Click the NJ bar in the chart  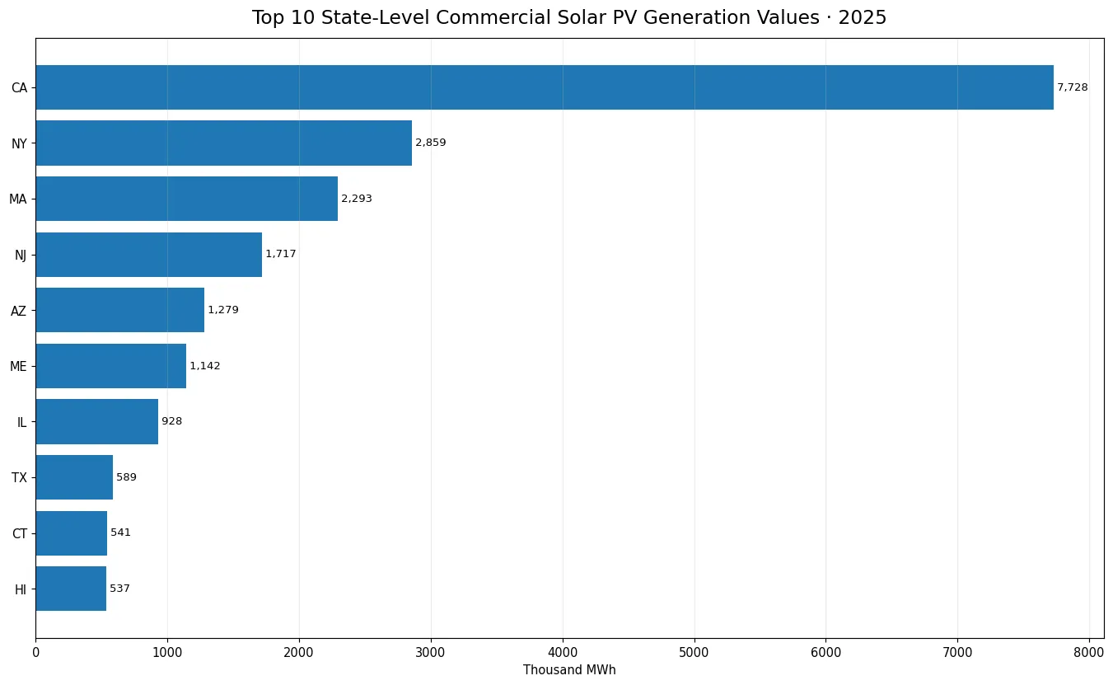pyautogui.click(x=148, y=255)
